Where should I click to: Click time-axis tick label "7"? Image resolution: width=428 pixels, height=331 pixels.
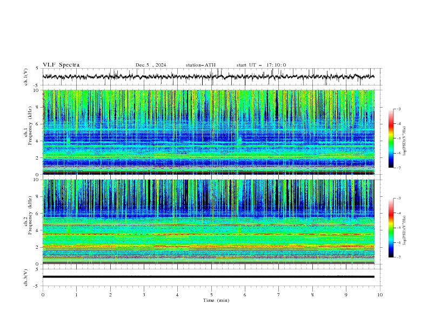(279, 295)
